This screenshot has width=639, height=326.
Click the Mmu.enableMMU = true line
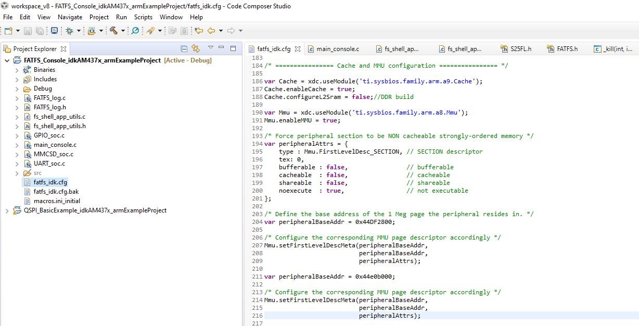click(302, 120)
